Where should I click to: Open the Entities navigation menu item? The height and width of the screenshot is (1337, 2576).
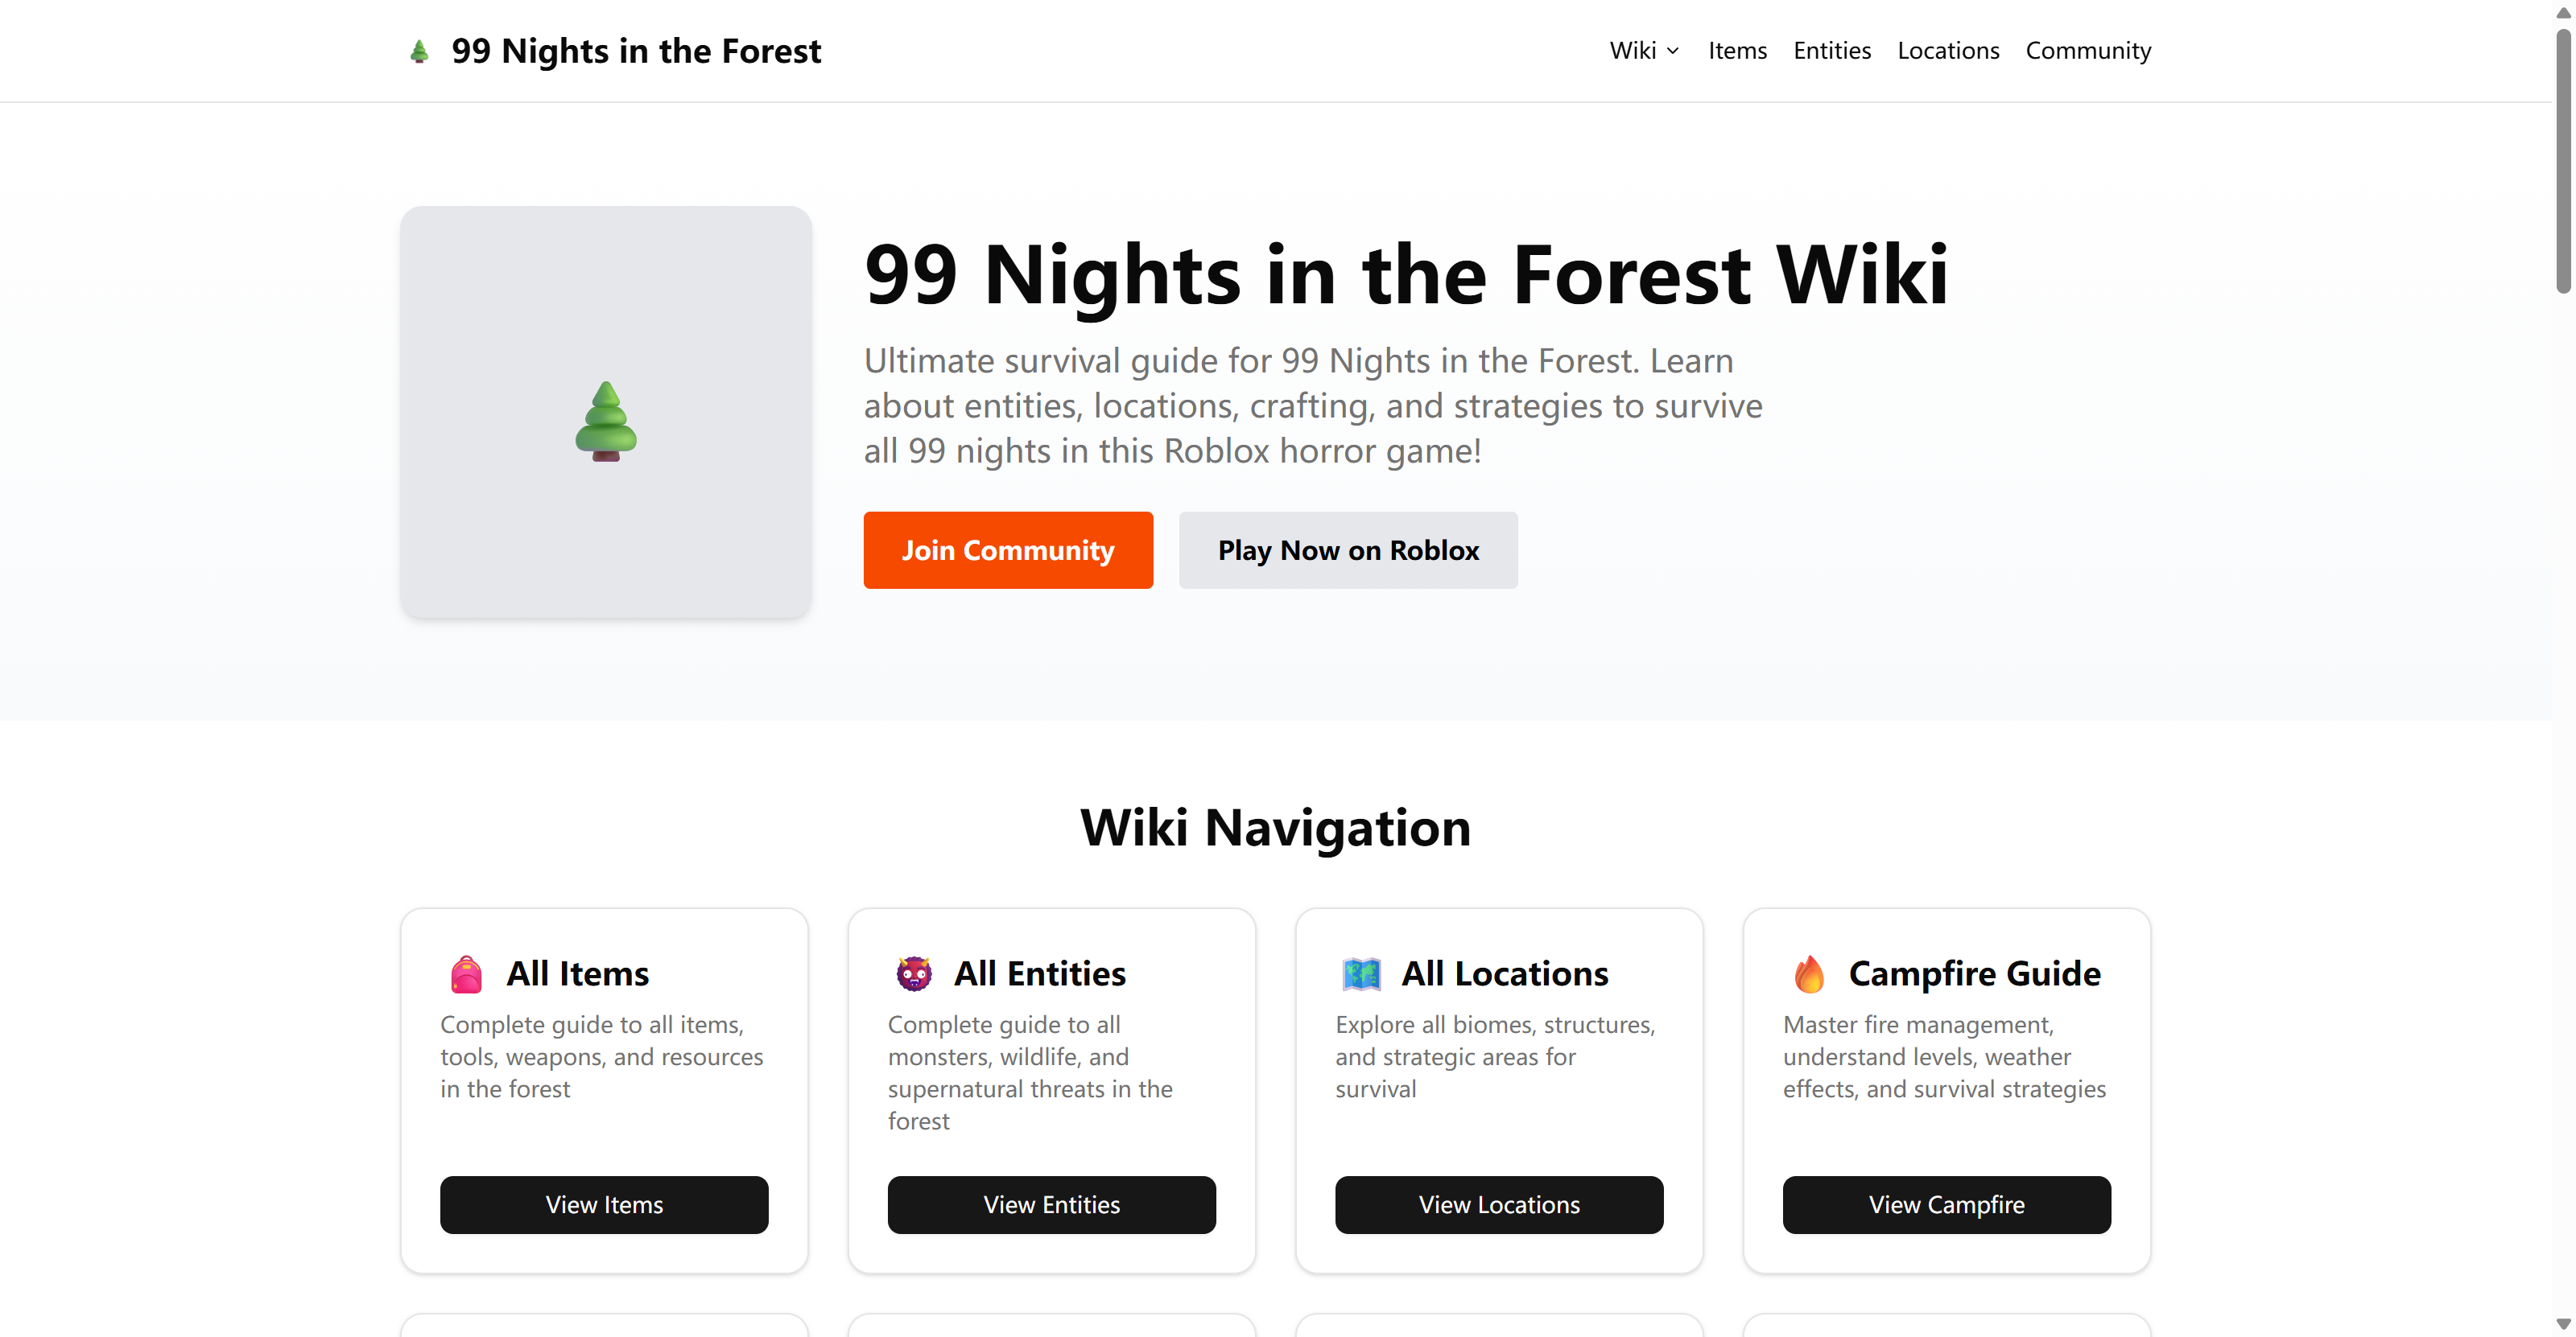(x=1831, y=50)
